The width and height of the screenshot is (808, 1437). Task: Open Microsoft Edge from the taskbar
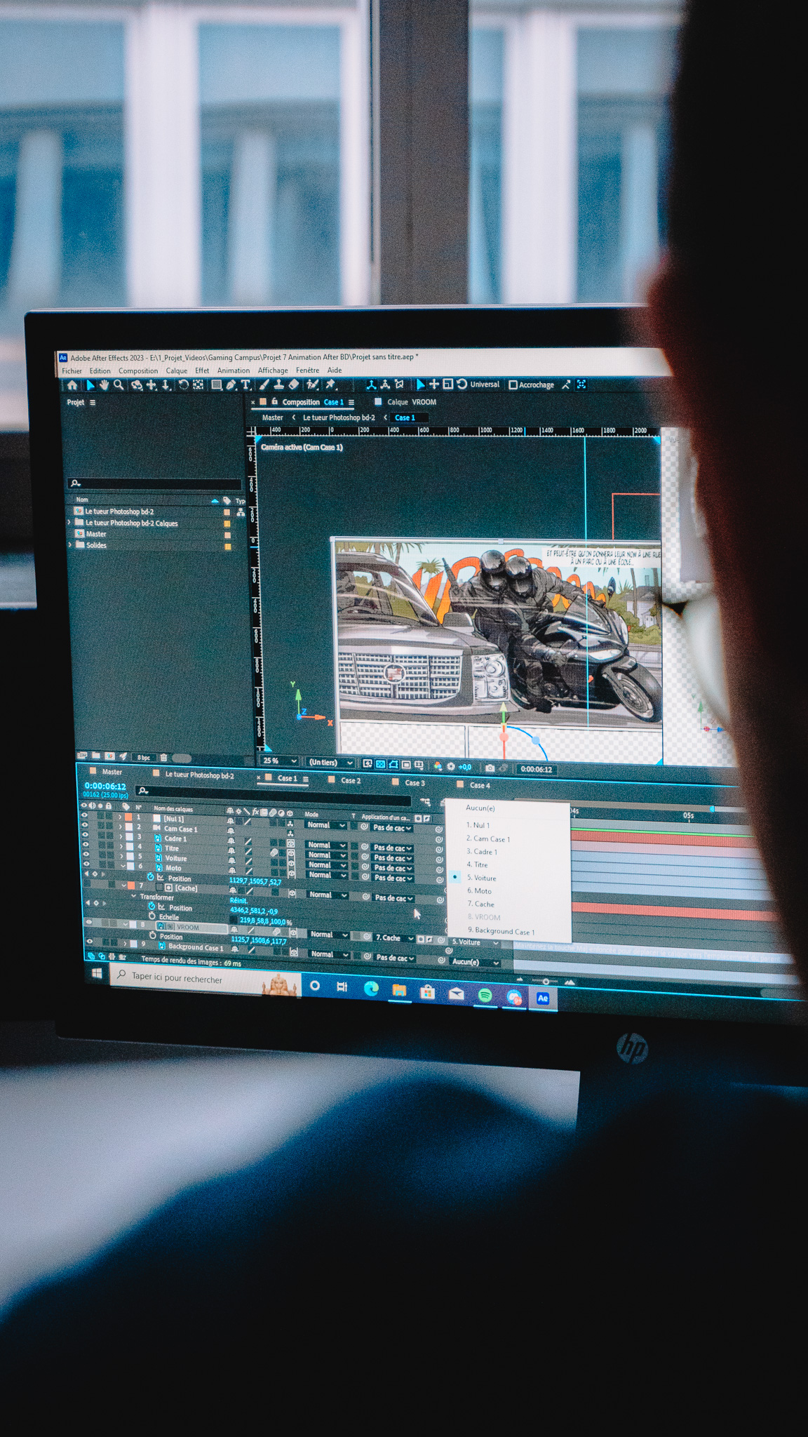(x=371, y=989)
